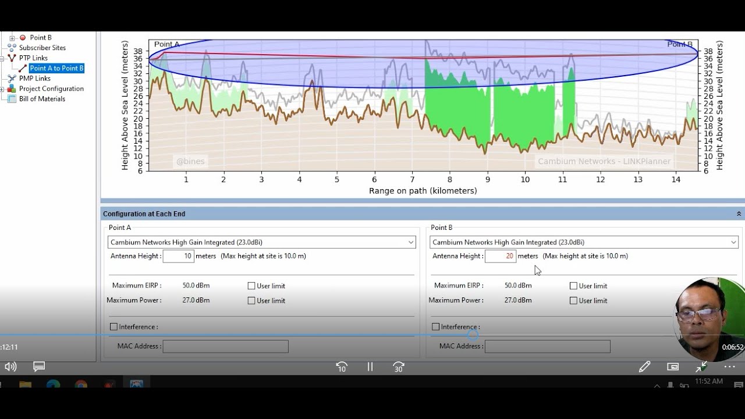This screenshot has height=419, width=745.
Task: Open File Explorer from the taskbar
Action: (x=25, y=385)
